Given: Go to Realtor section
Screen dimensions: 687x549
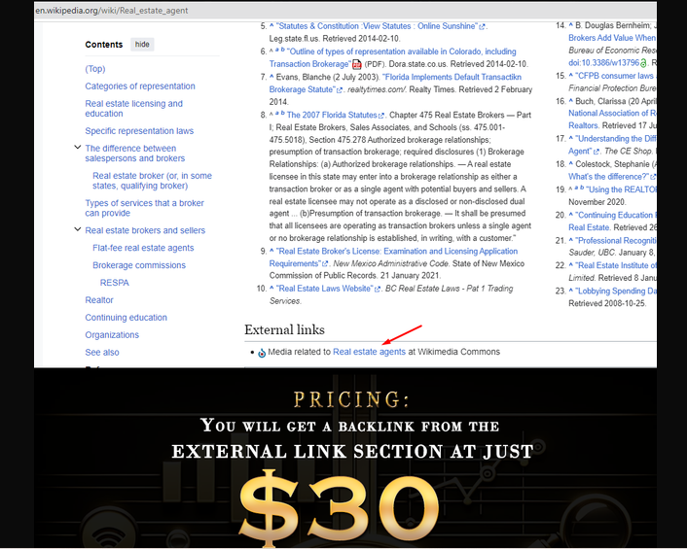Looking at the screenshot, I should (99, 300).
